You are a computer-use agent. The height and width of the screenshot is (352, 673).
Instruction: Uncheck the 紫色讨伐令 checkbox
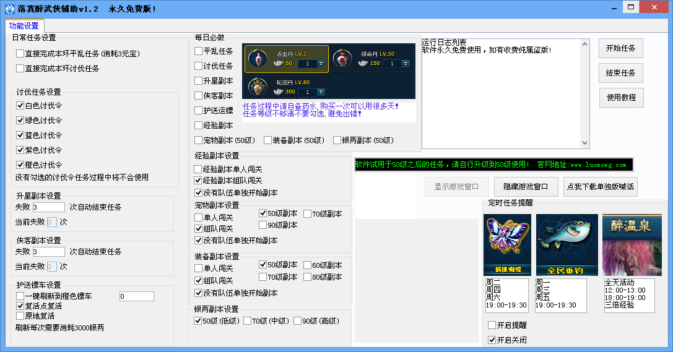click(20, 150)
